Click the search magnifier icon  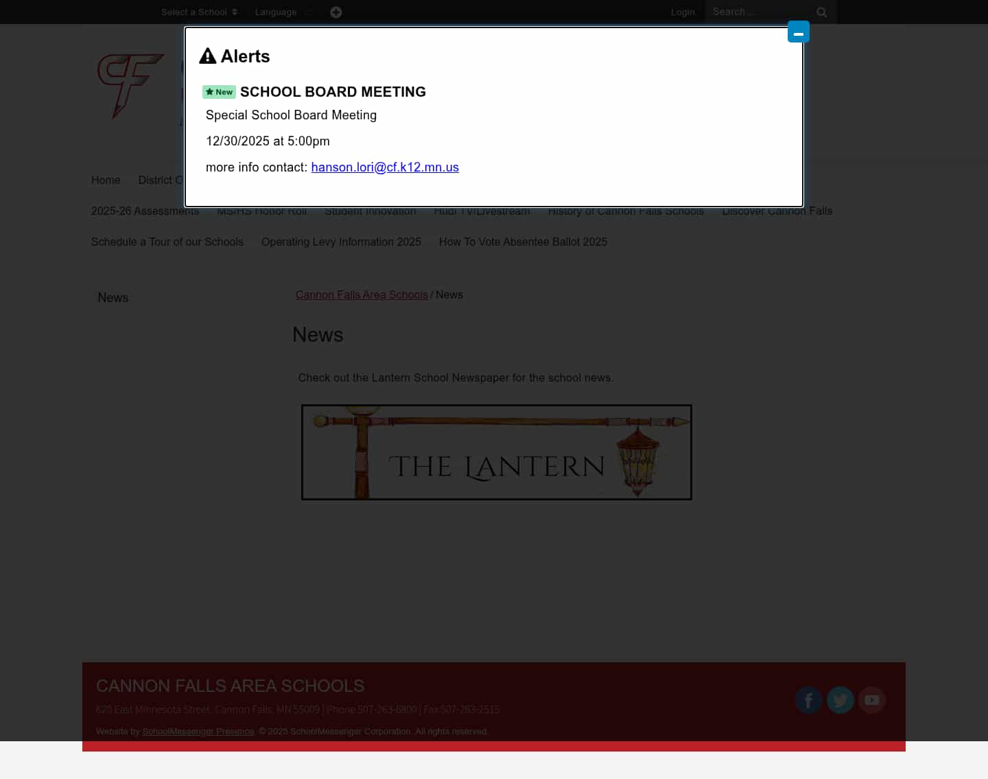tap(821, 12)
